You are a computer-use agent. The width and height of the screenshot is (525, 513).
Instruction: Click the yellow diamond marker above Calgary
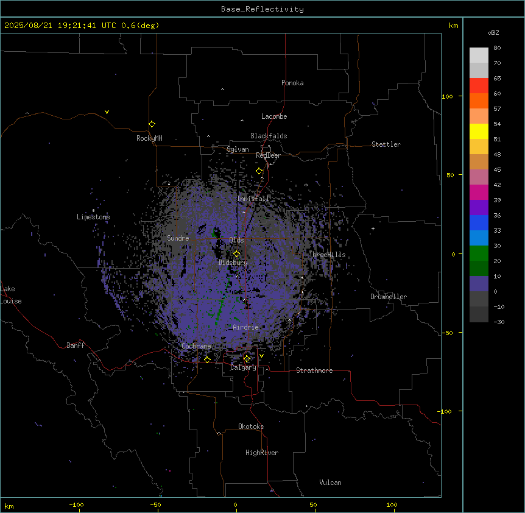click(x=247, y=359)
